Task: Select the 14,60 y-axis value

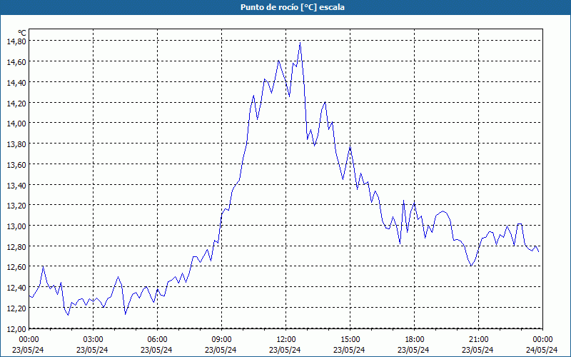Action: pos(16,62)
